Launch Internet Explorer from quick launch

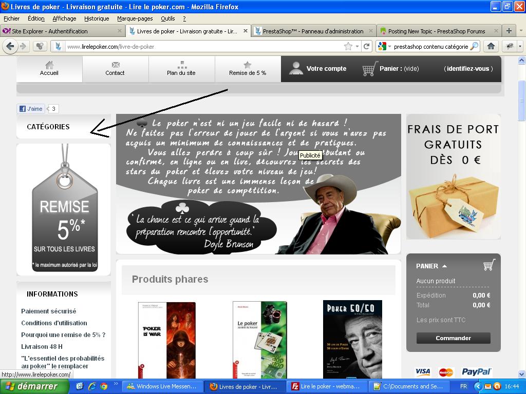point(92,386)
